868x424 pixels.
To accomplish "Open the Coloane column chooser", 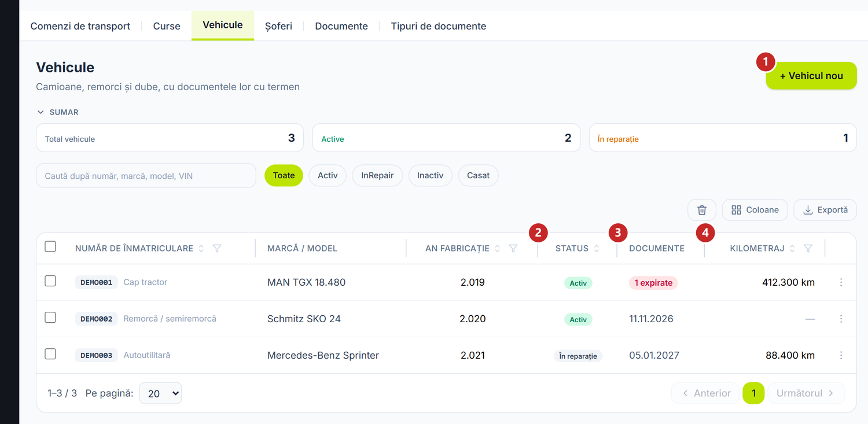I will pos(755,210).
